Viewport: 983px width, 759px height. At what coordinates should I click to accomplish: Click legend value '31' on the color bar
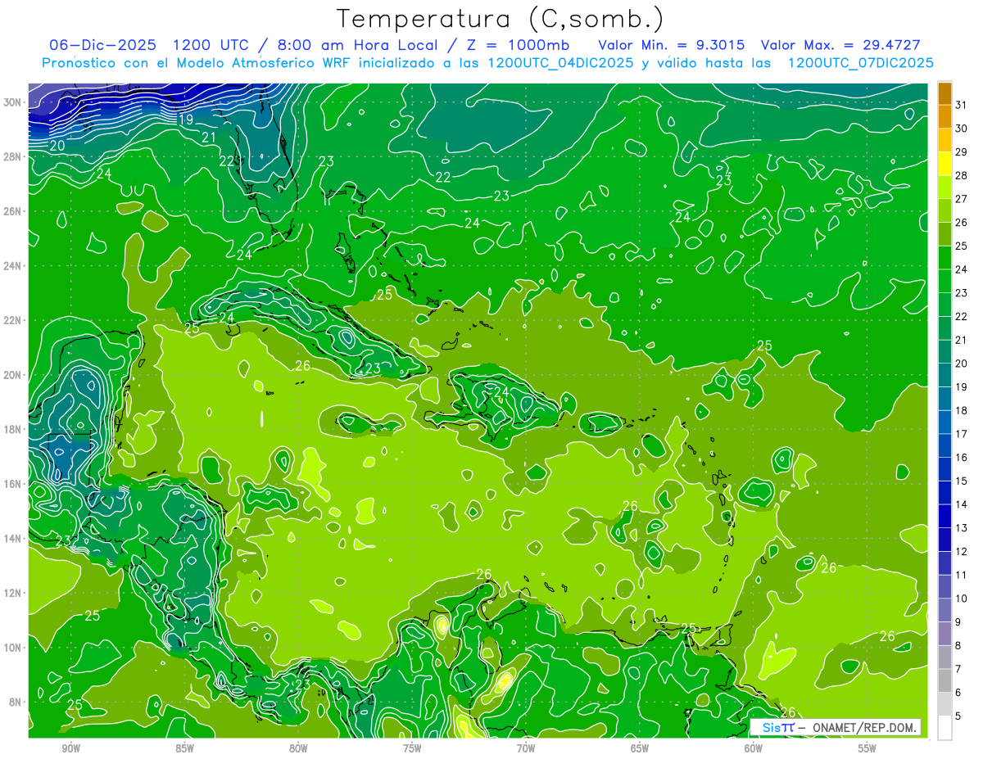(961, 105)
